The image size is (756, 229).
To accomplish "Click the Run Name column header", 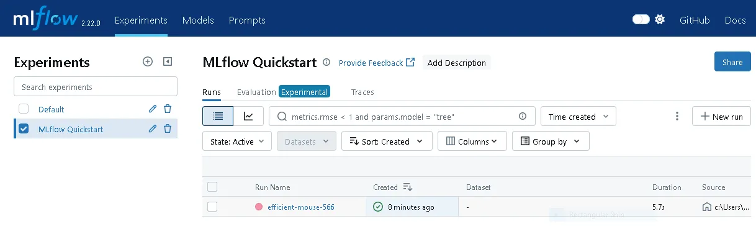I will (x=272, y=187).
